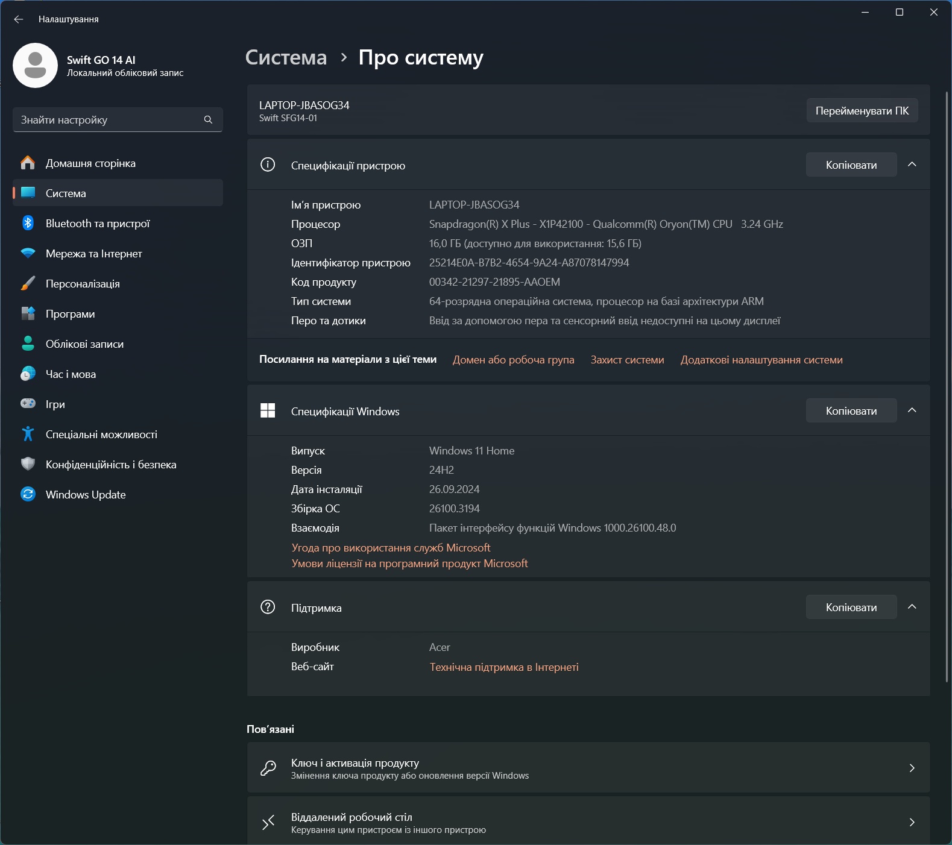Click the Windows 11 Home edition value
This screenshot has height=845, width=952.
(472, 451)
